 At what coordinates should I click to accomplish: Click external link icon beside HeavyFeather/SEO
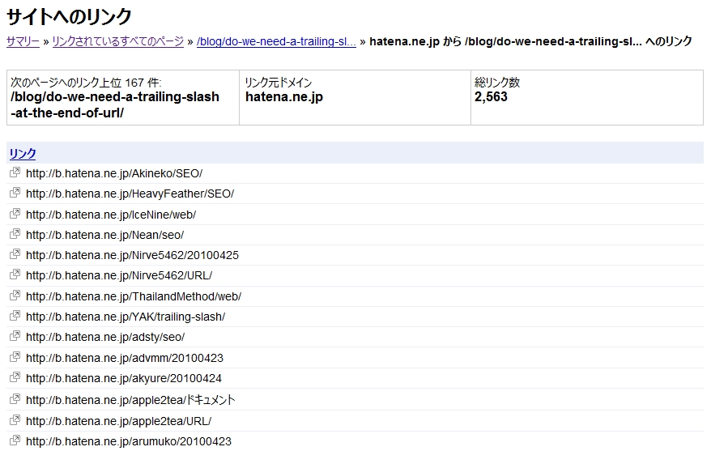(x=15, y=193)
